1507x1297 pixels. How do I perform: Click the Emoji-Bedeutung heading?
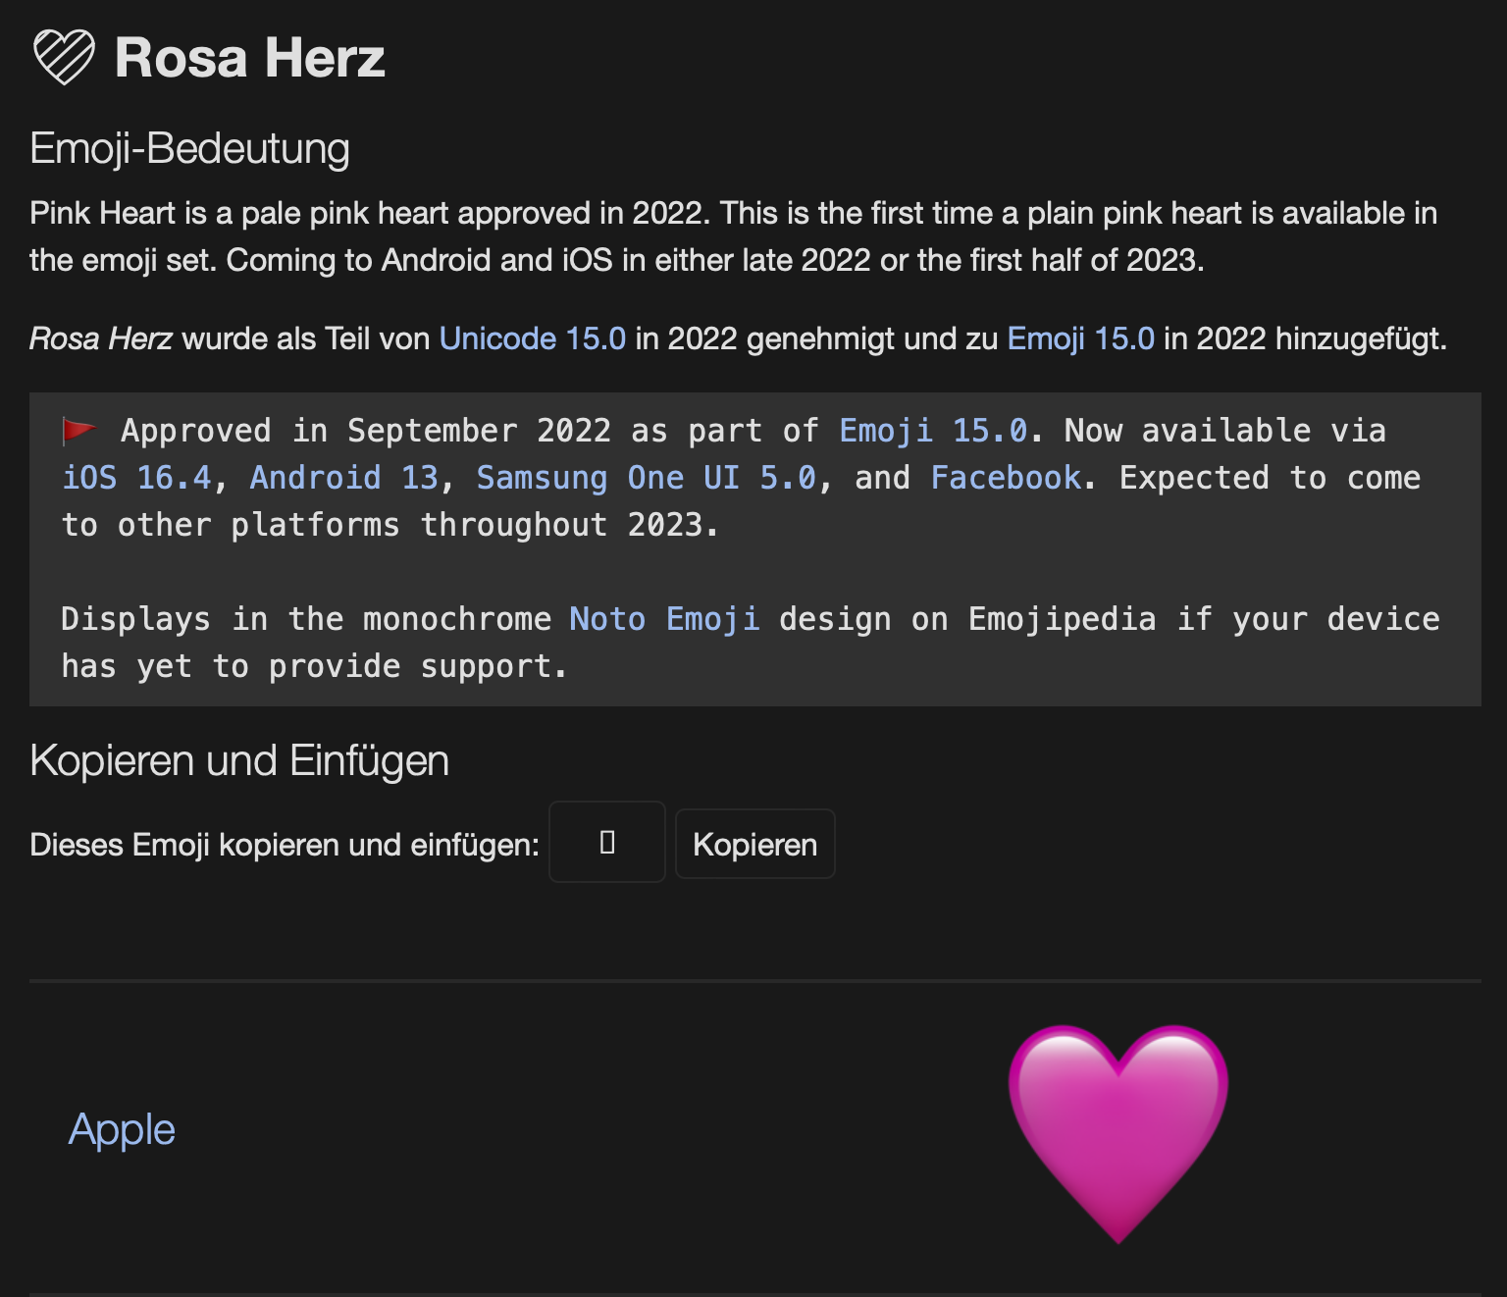tap(189, 148)
